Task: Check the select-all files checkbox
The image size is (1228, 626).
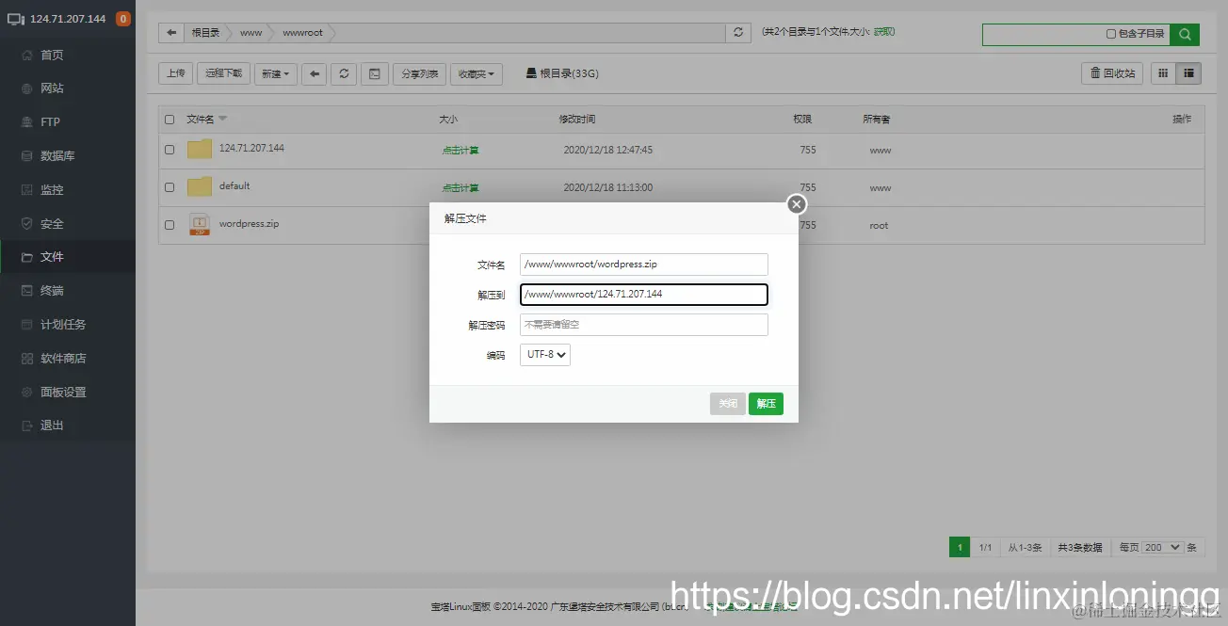Action: [170, 120]
